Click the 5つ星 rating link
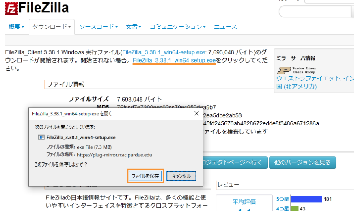 [x=283, y=199]
